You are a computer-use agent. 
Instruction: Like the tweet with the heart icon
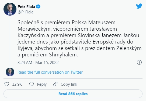[7, 84]
